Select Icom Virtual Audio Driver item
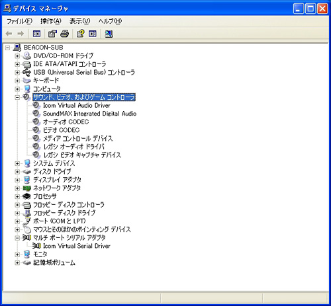The width and height of the screenshot is (331, 306). [77, 105]
